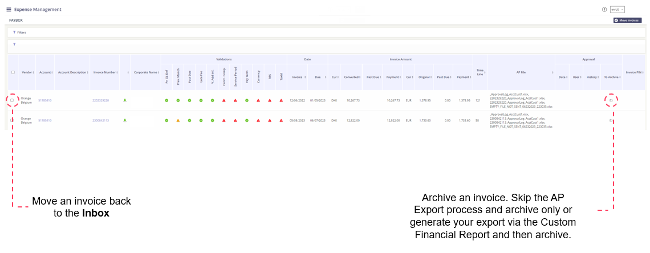Open the help question mark icon
The width and height of the screenshot is (650, 253).
pos(604,10)
